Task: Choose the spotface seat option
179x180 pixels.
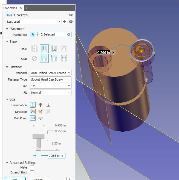Action: coord(54,58)
